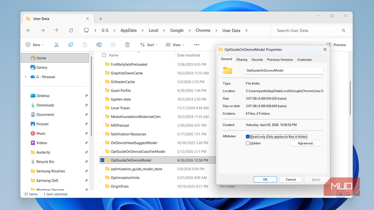Click the This PC monitor icon in address bar
This screenshot has width=374, height=210.
[x=86, y=30]
